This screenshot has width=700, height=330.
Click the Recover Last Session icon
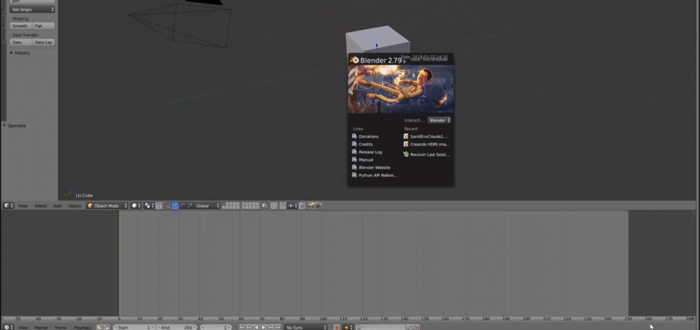click(406, 155)
